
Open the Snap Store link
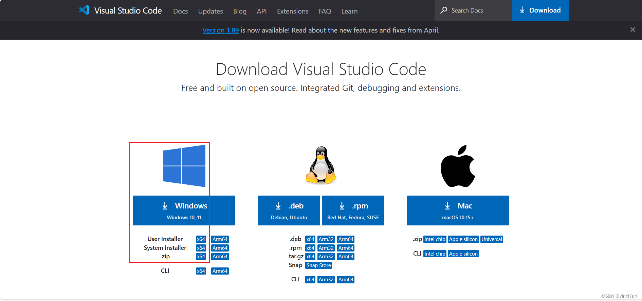click(319, 265)
